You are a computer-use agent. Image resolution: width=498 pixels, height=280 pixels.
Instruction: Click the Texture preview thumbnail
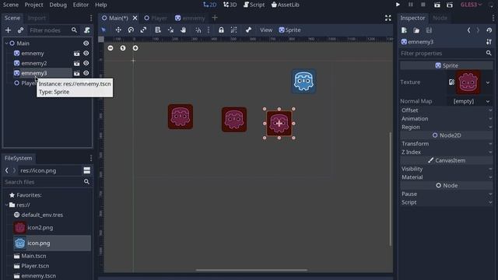(468, 82)
